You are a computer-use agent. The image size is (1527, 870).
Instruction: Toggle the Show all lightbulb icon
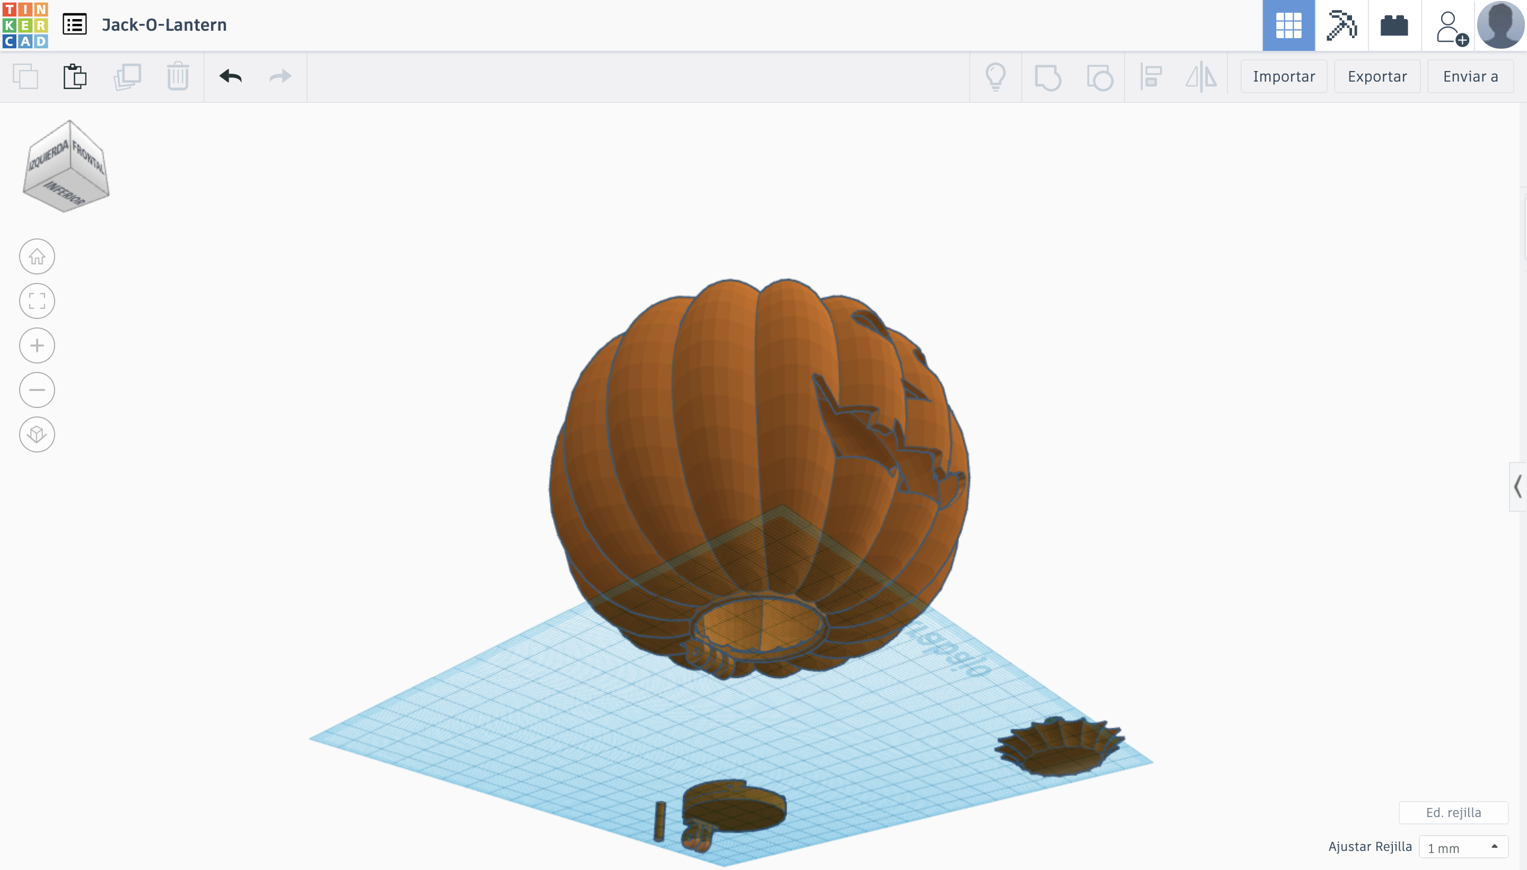pos(996,76)
